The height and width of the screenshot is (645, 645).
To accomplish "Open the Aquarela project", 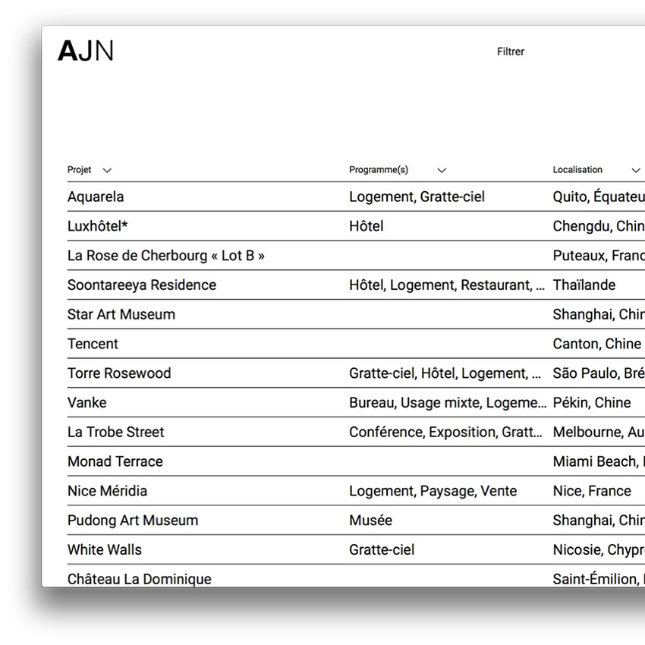I will [x=96, y=197].
